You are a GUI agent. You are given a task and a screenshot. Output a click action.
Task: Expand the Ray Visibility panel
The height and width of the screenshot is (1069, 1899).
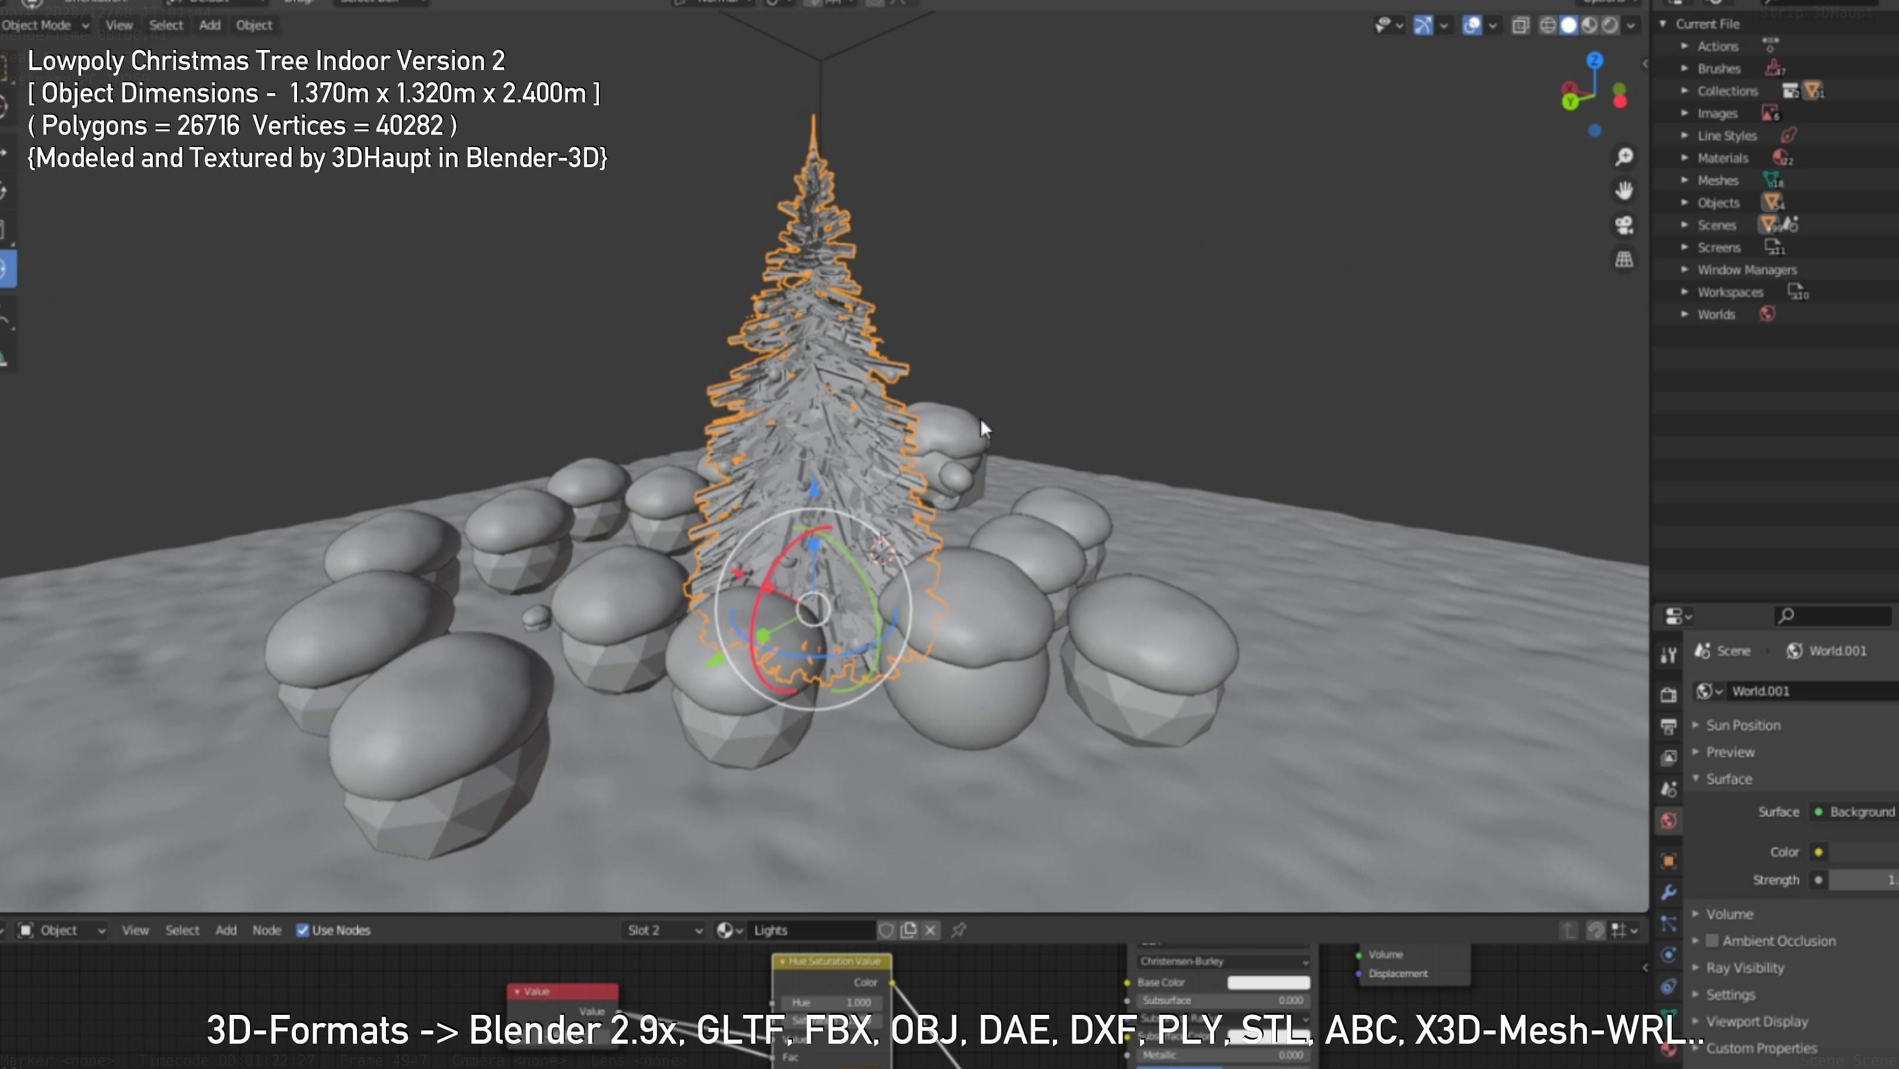click(x=1695, y=967)
